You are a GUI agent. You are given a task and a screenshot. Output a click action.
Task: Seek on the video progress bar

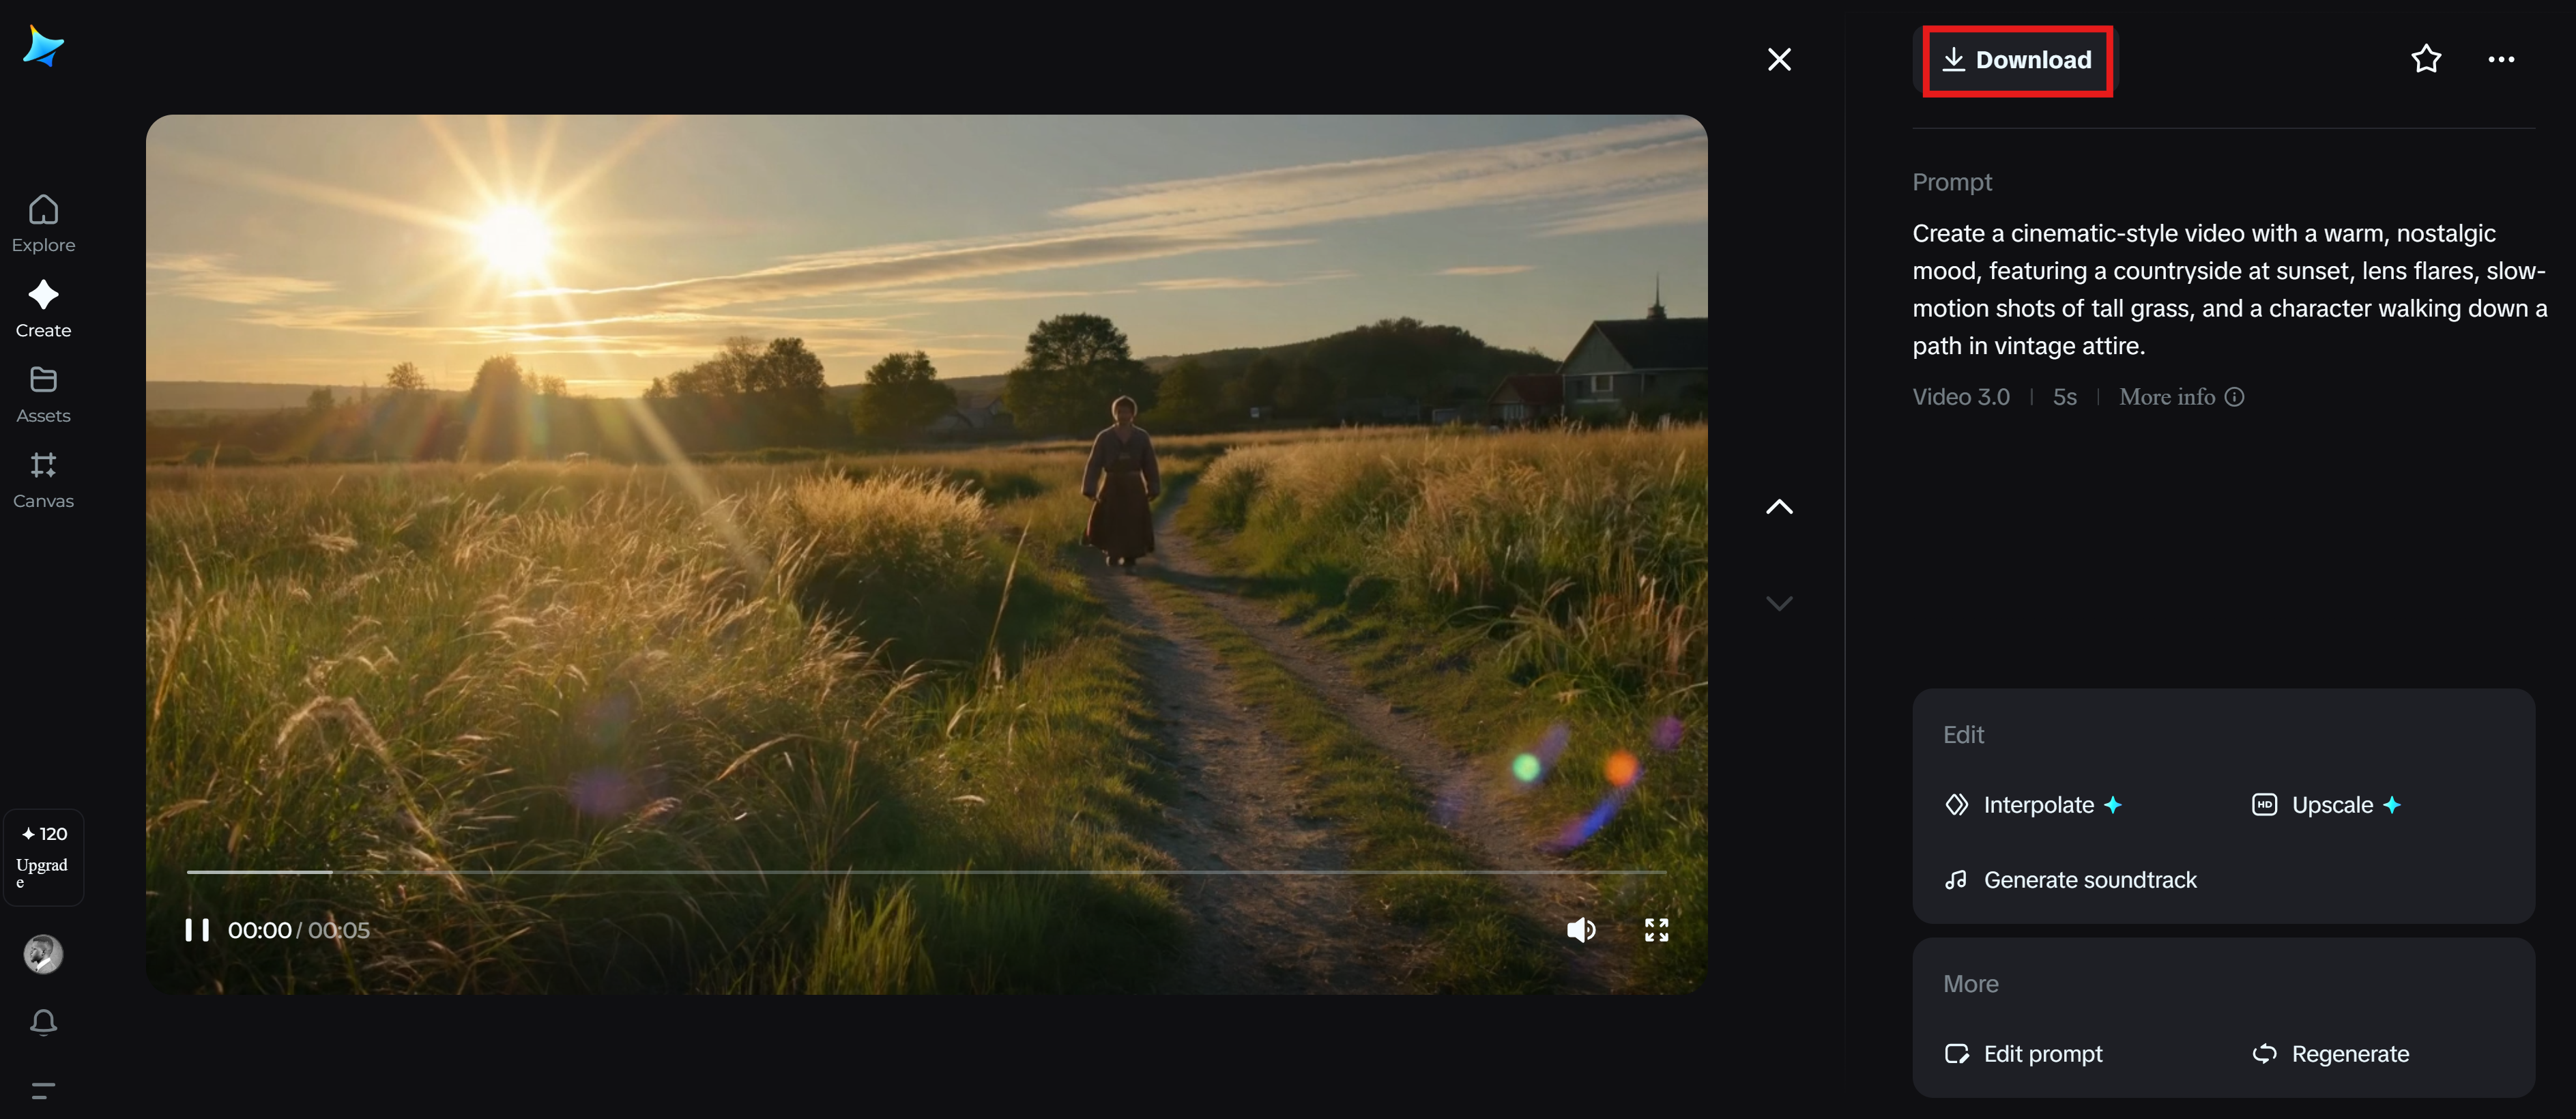click(925, 872)
